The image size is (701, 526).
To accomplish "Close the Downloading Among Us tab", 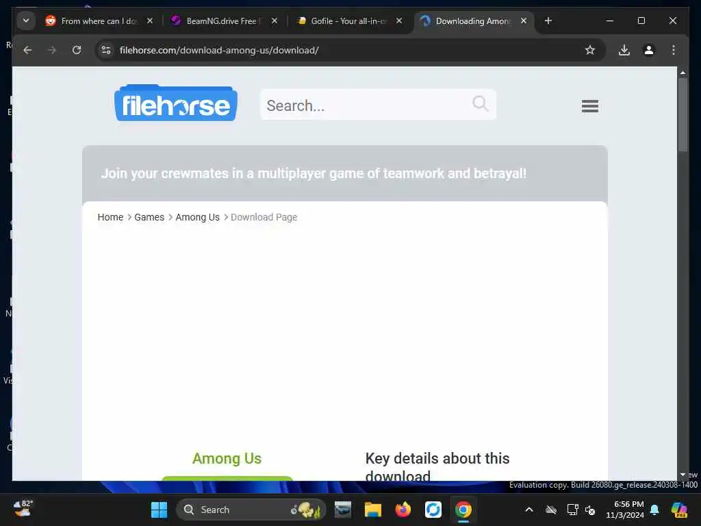I will pos(524,21).
